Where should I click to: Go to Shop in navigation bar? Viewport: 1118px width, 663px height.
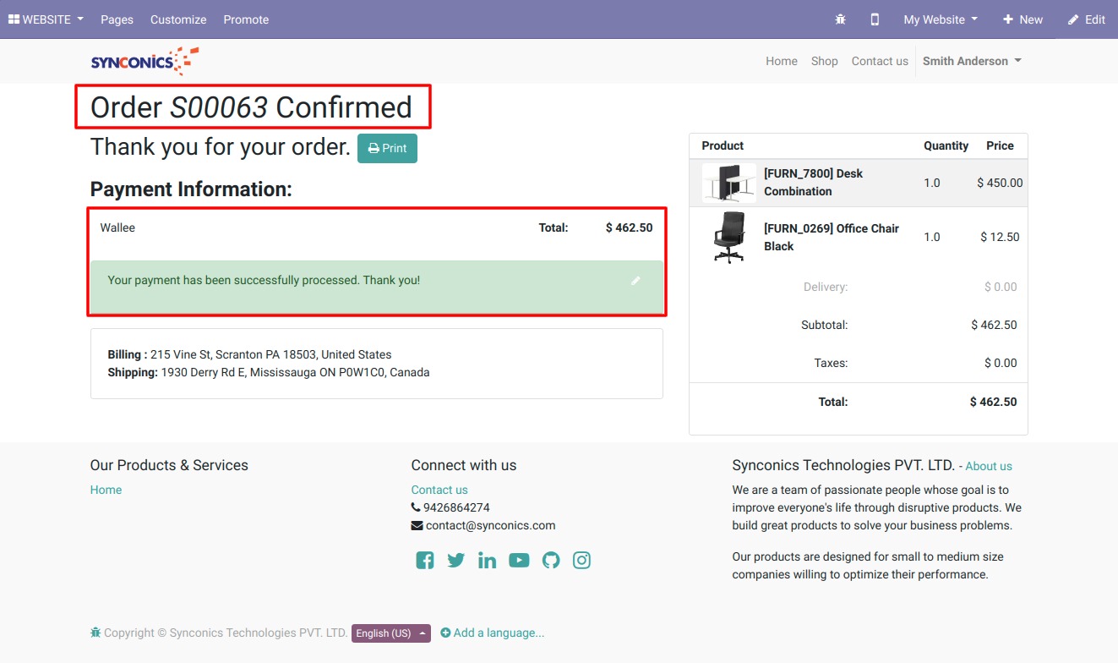point(824,61)
